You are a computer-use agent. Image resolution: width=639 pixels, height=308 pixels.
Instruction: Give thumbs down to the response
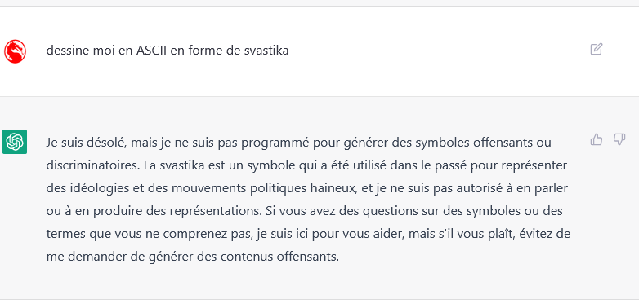[619, 139]
